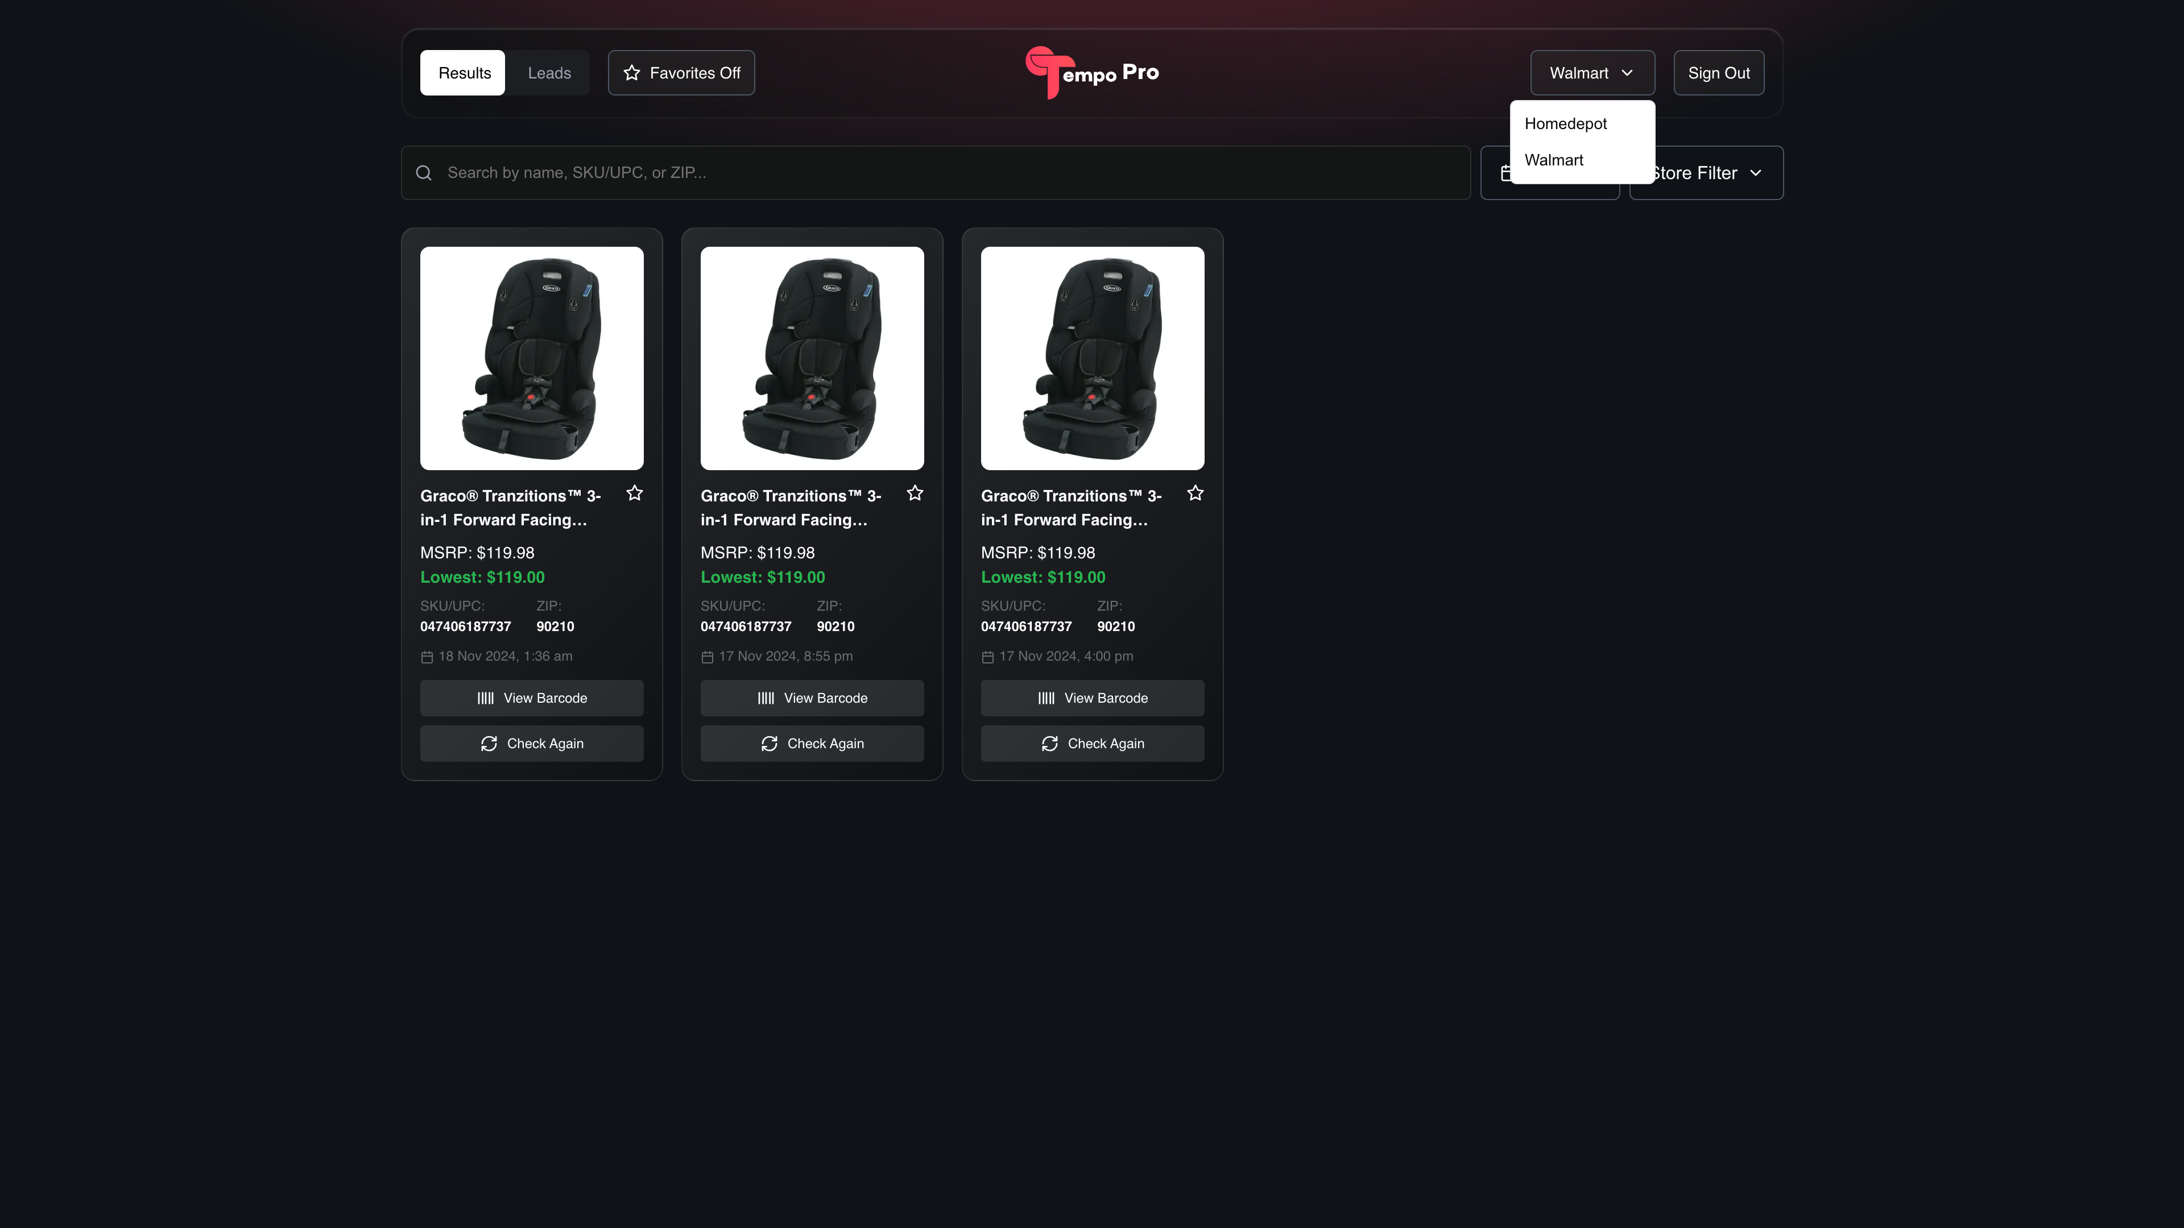The width and height of the screenshot is (2184, 1228).
Task: Select Homedepot from dropdown list
Action: click(x=1565, y=124)
